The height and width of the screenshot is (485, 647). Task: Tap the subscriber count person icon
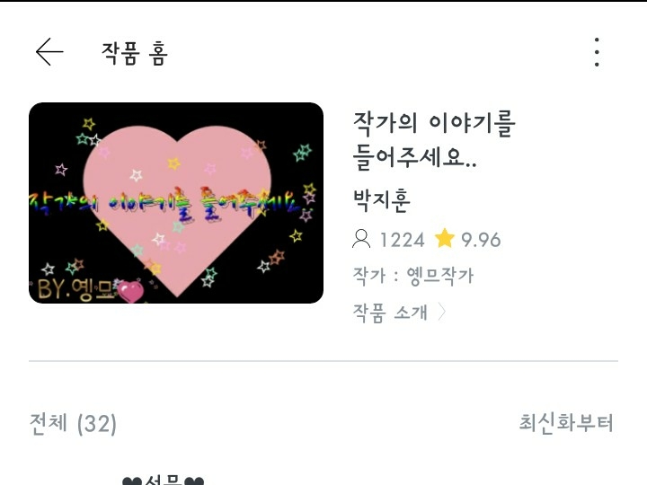click(361, 239)
